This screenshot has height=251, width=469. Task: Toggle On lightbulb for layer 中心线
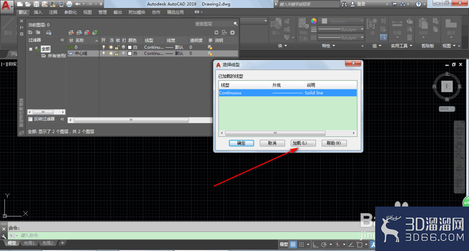point(104,53)
